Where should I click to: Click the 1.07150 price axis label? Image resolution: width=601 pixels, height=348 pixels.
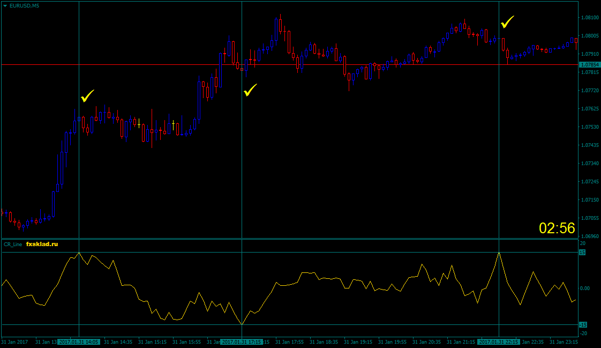(x=590, y=200)
